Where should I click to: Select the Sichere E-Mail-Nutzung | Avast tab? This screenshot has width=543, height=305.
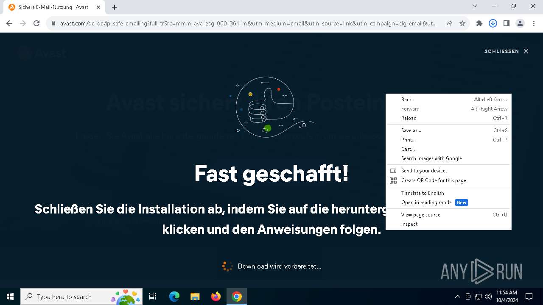coord(54,7)
